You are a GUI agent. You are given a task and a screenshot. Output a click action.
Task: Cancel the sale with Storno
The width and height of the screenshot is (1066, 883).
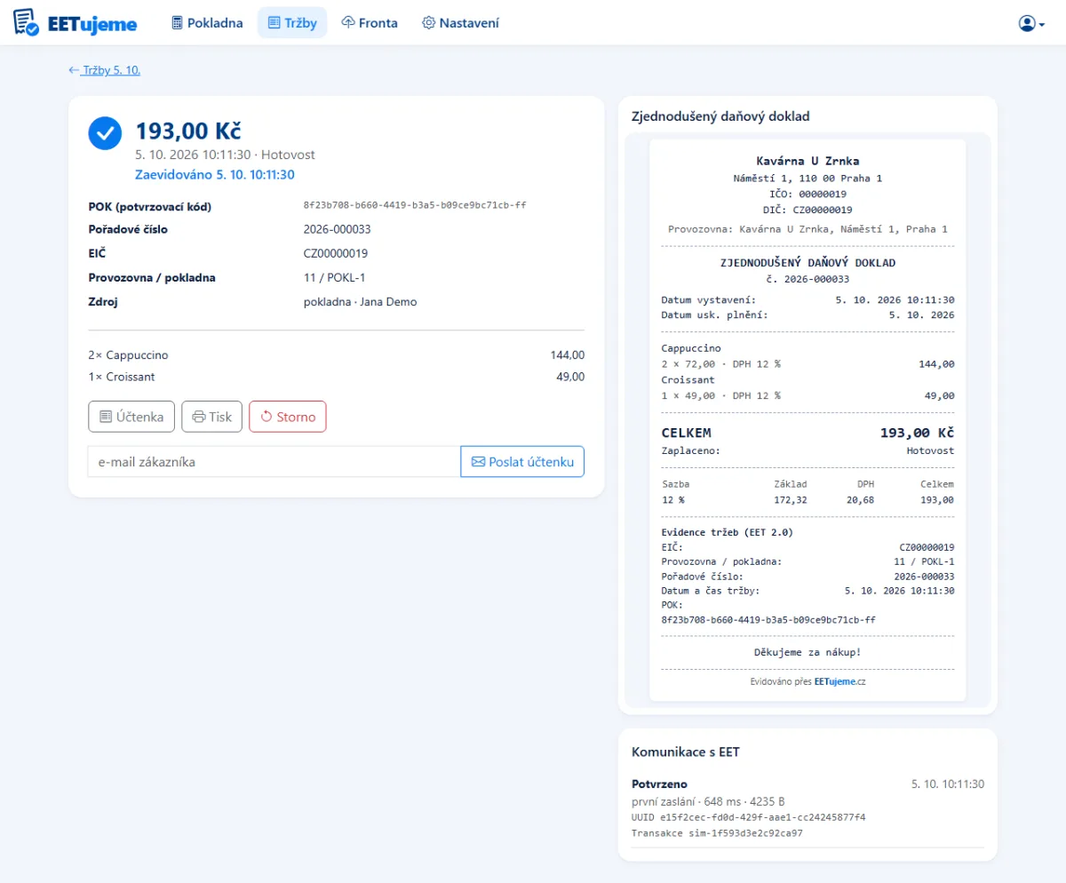[x=288, y=417]
